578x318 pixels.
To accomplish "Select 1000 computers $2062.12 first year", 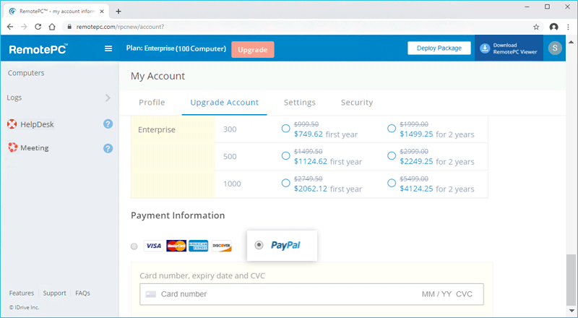I will [x=285, y=183].
